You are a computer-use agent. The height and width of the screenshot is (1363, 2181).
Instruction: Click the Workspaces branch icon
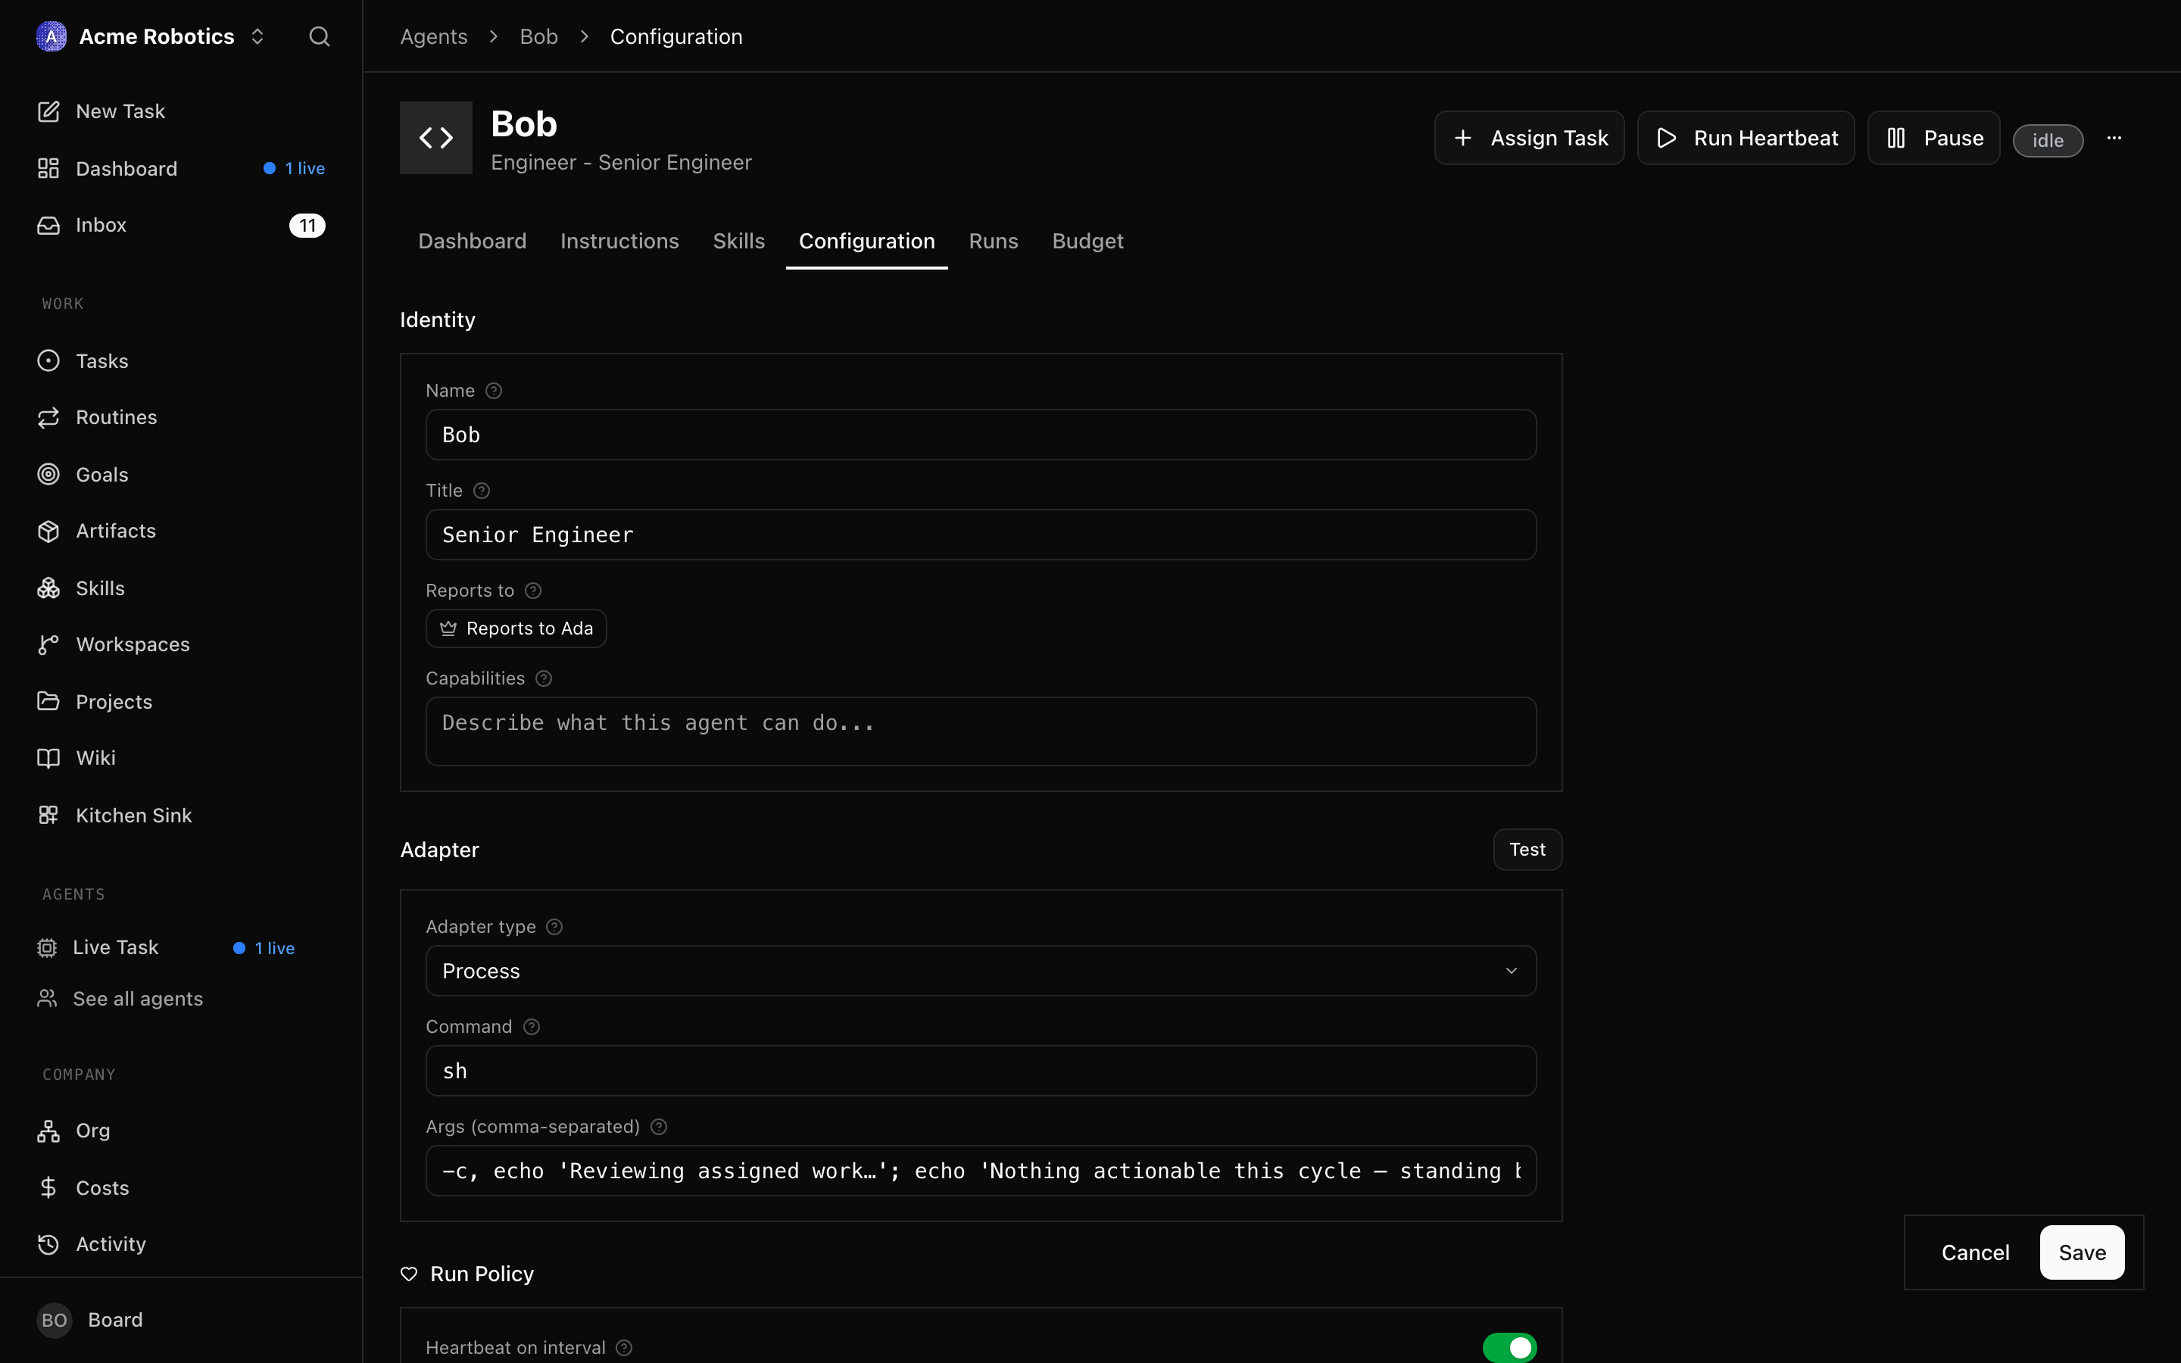tap(48, 644)
